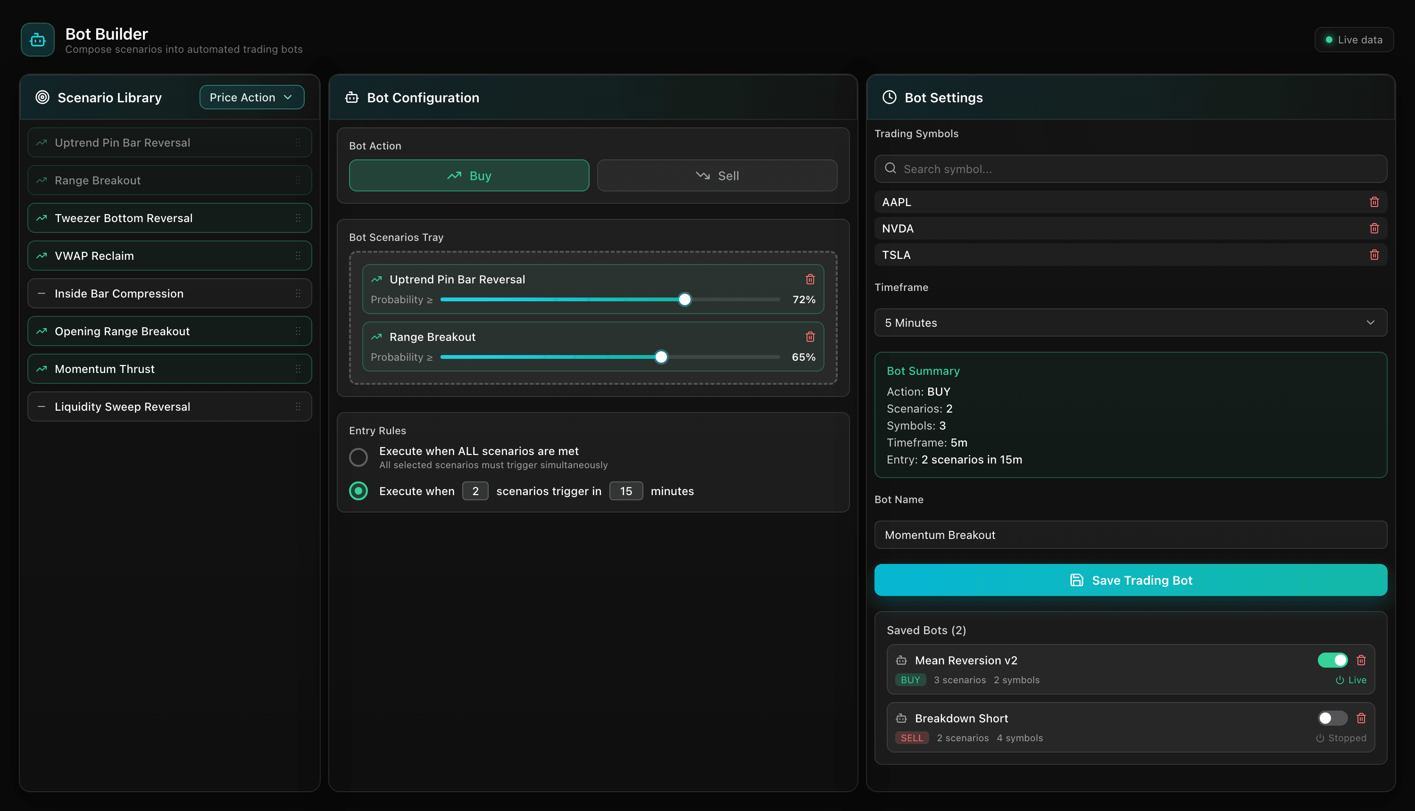Remove TSLA using its trash icon
The width and height of the screenshot is (1415, 811).
pyautogui.click(x=1374, y=255)
